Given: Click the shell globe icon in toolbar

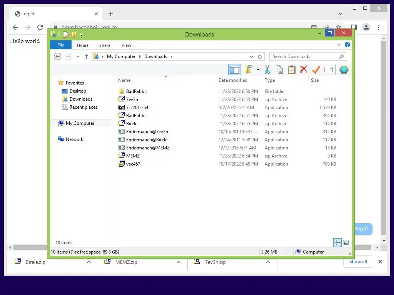Looking at the screenshot, I should 344,70.
